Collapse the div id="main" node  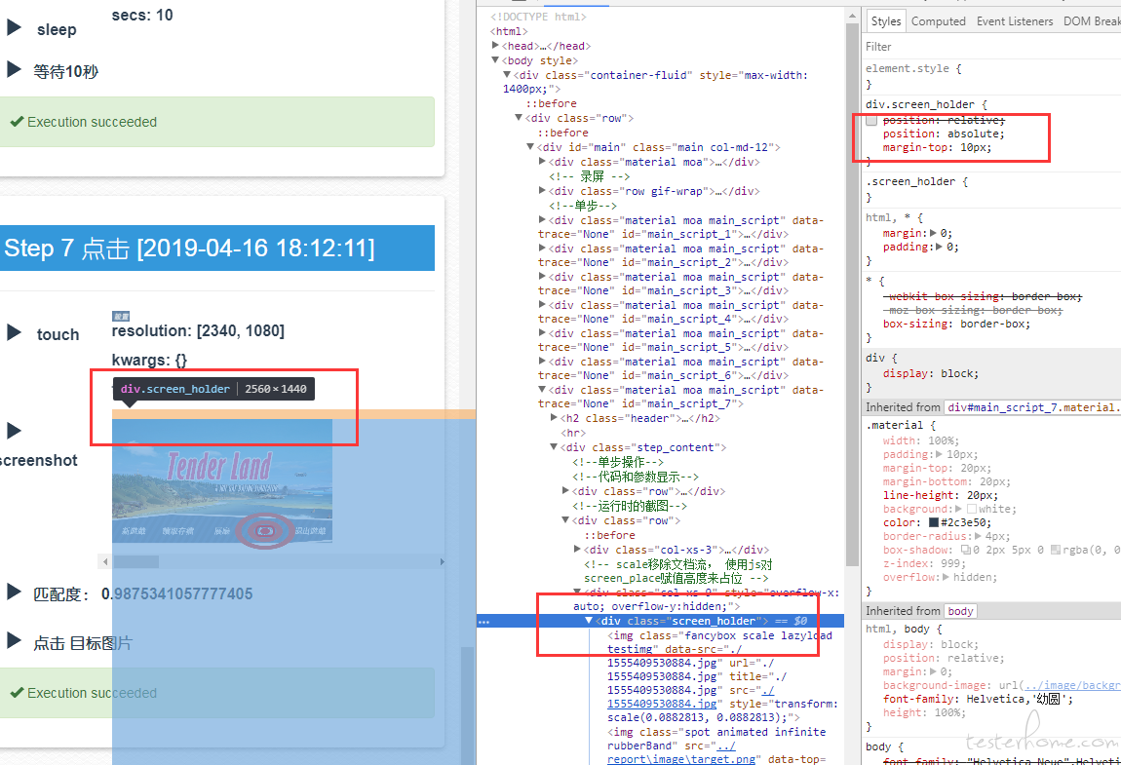point(530,146)
